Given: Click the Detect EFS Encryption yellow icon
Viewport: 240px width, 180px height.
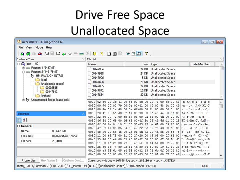Looking at the screenshot, I should pyautogui.click(x=95, y=53).
